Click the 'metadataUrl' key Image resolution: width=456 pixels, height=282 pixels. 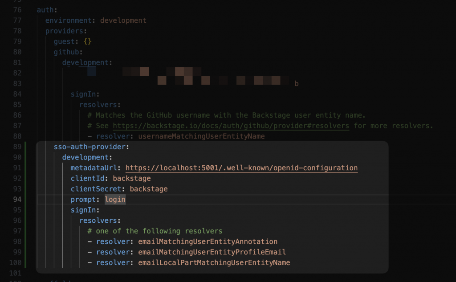pyautogui.click(x=94, y=168)
